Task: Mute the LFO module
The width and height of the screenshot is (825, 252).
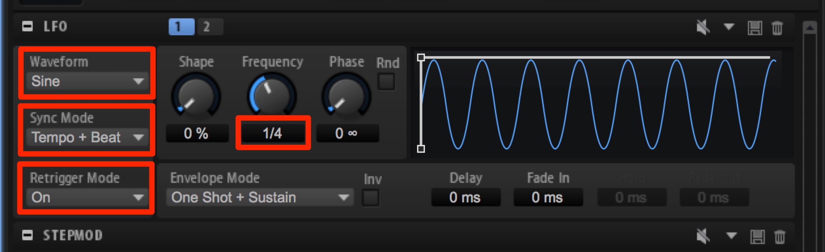Action: 703,27
